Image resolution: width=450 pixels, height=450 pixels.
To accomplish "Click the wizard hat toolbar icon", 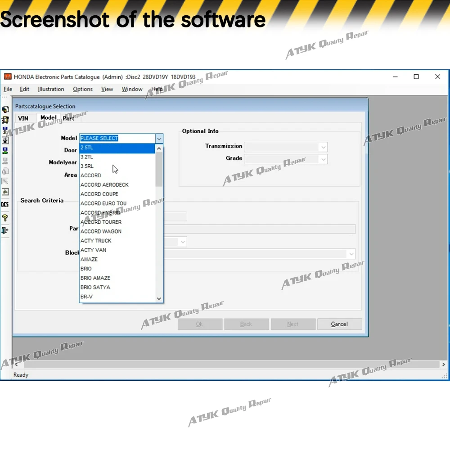I will [5, 140].
